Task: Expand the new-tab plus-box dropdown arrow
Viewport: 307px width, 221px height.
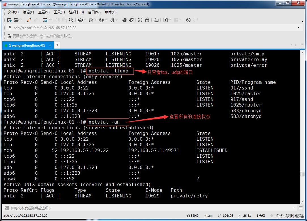Action: [170, 20]
